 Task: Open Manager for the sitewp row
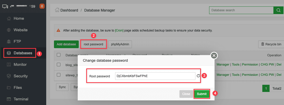pos(223,75)
